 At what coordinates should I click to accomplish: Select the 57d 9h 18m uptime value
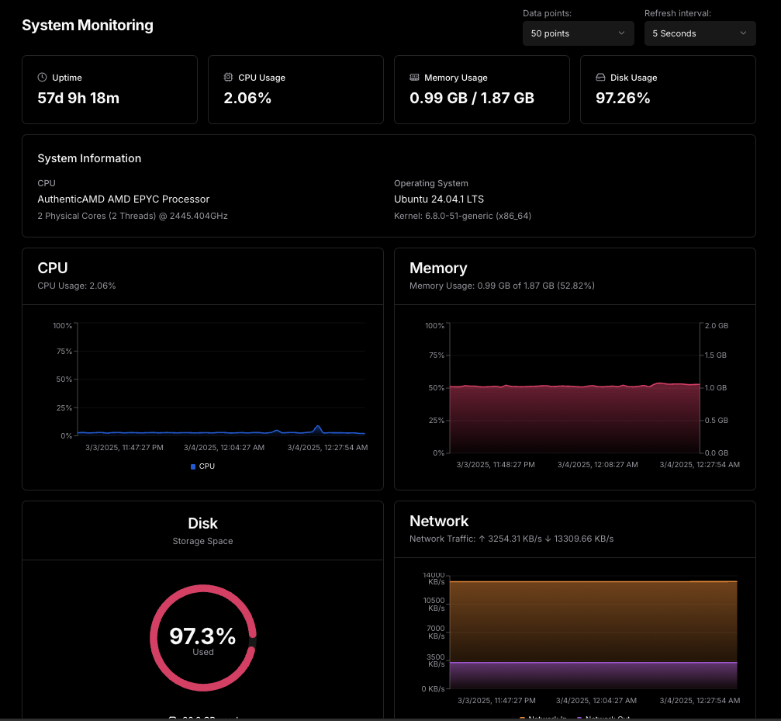tap(78, 98)
